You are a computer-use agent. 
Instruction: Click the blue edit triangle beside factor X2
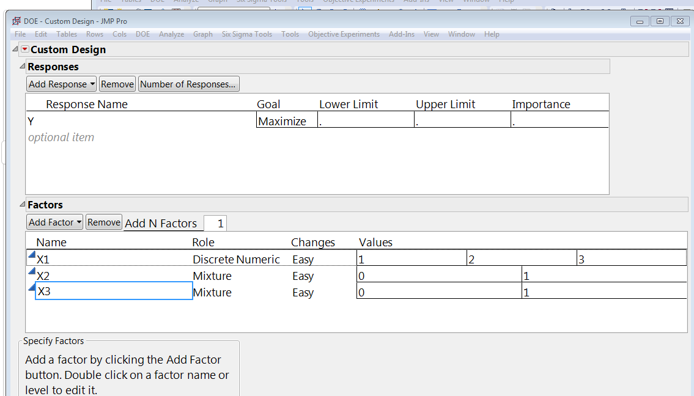(x=32, y=271)
